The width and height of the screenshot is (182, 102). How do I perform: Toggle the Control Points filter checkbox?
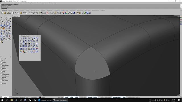[x=1, y=75]
